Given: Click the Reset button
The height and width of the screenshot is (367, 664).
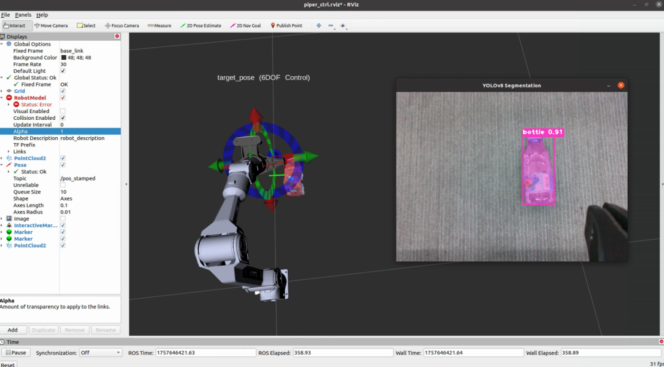Looking at the screenshot, I should pos(8,365).
